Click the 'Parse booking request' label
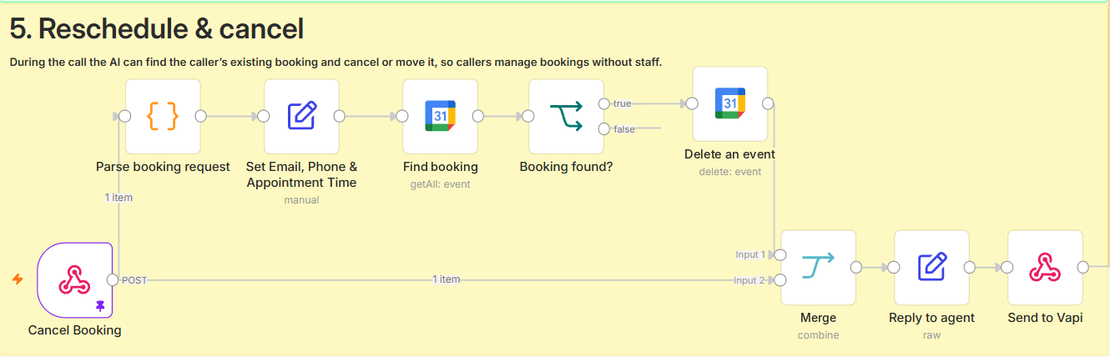1110x357 pixels. coord(163,167)
